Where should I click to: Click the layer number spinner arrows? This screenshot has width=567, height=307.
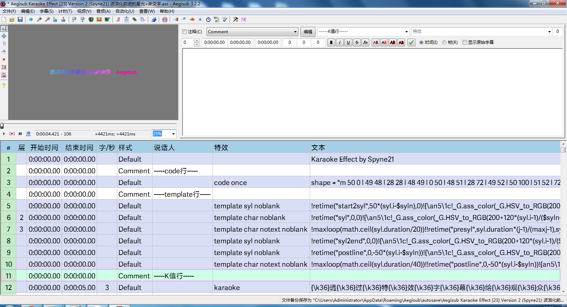[x=197, y=42]
